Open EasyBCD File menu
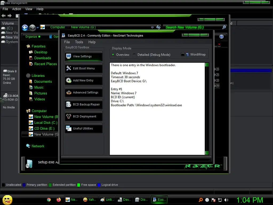This screenshot has height=205, width=273. 67,42
